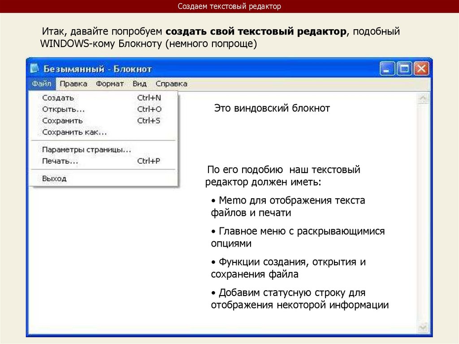Click the bullet about Функции создания файла

coord(288,268)
